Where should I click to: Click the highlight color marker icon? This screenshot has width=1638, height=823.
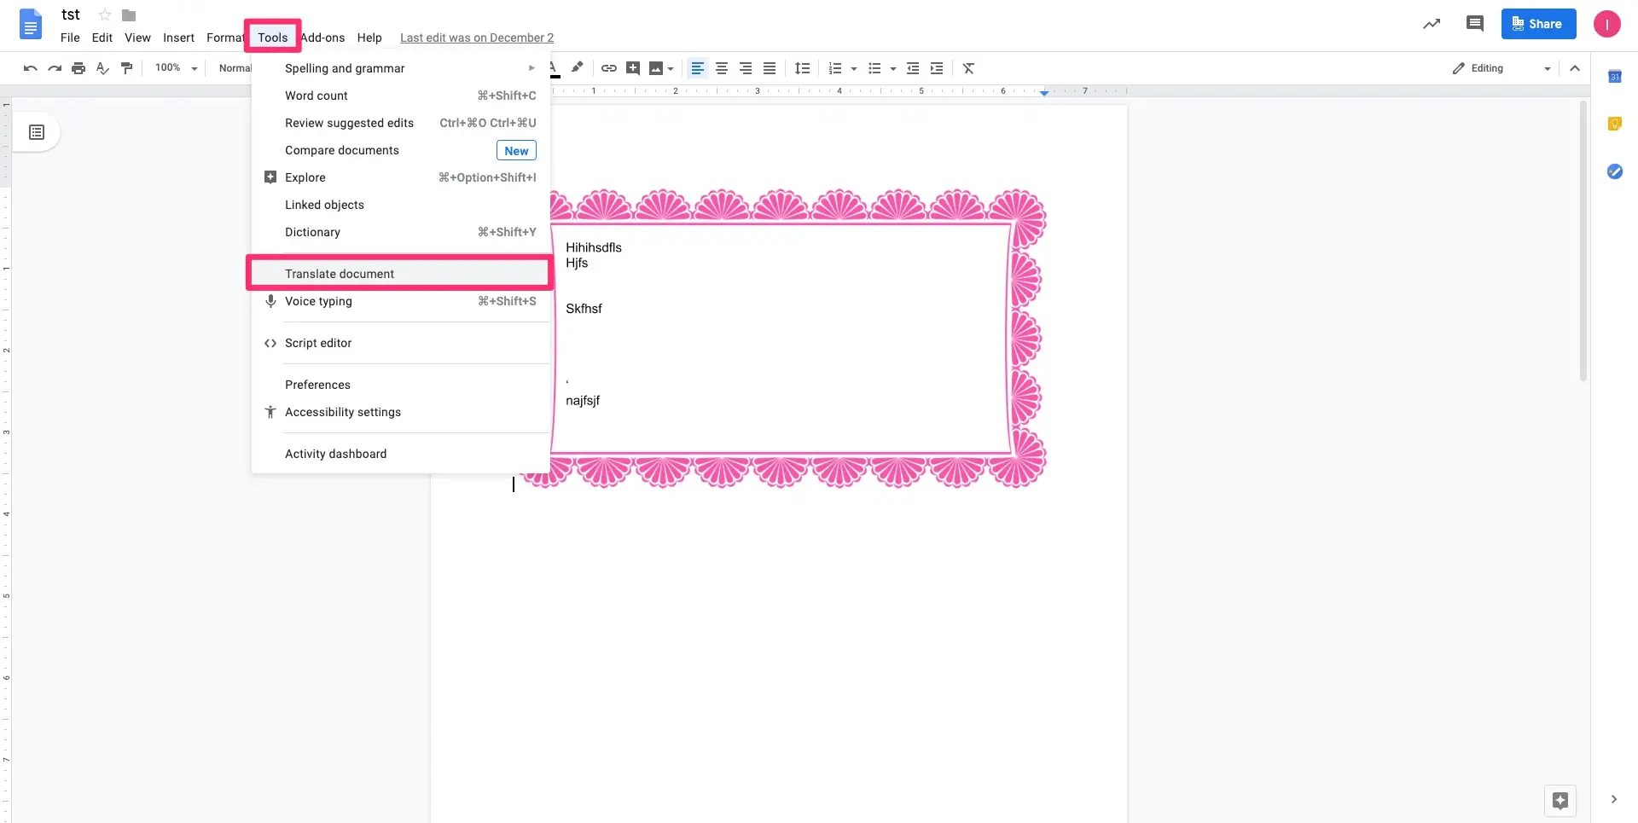(578, 67)
